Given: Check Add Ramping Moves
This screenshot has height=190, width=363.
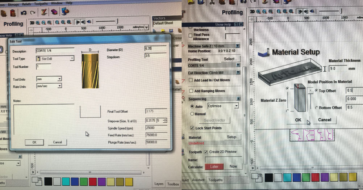Looking at the screenshot, I should (191, 91).
